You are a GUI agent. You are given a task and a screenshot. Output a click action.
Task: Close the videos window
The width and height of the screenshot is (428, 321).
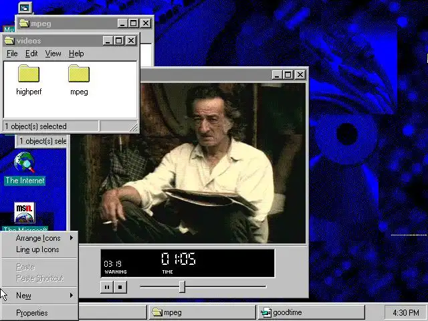pyautogui.click(x=131, y=41)
